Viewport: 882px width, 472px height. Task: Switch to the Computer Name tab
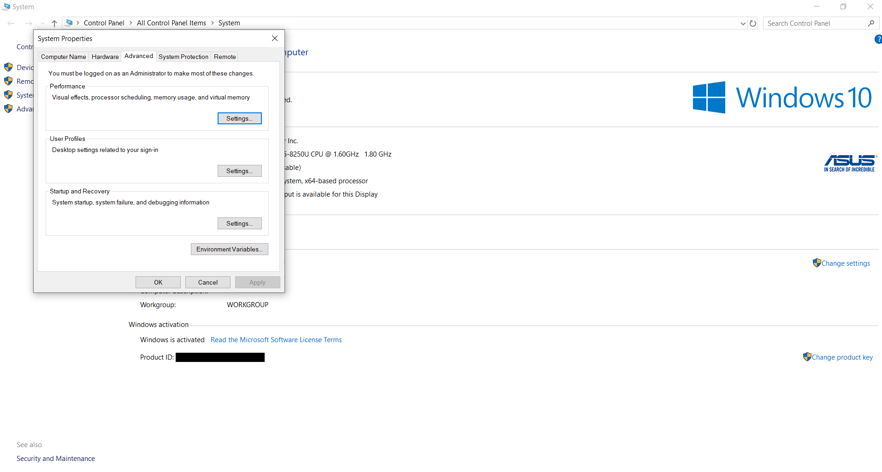[x=64, y=57]
